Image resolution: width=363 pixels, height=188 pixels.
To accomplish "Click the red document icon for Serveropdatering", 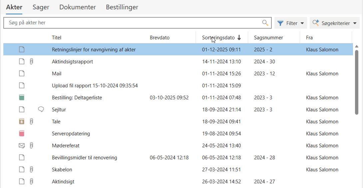I will point(22,134).
